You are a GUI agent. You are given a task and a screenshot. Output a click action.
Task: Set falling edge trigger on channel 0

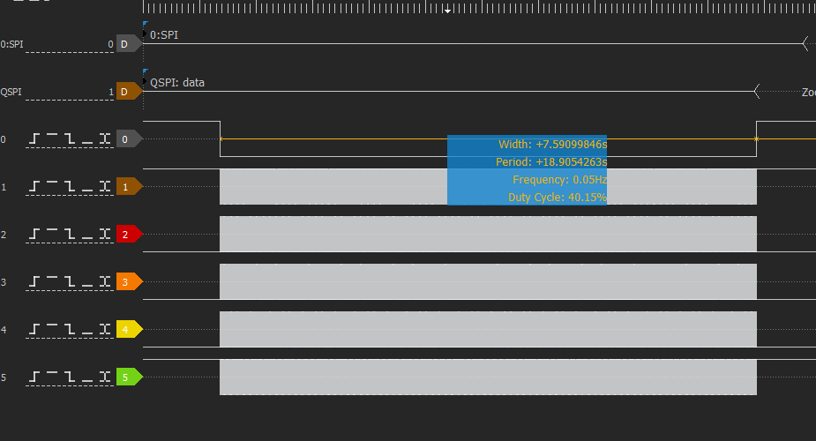(70, 138)
